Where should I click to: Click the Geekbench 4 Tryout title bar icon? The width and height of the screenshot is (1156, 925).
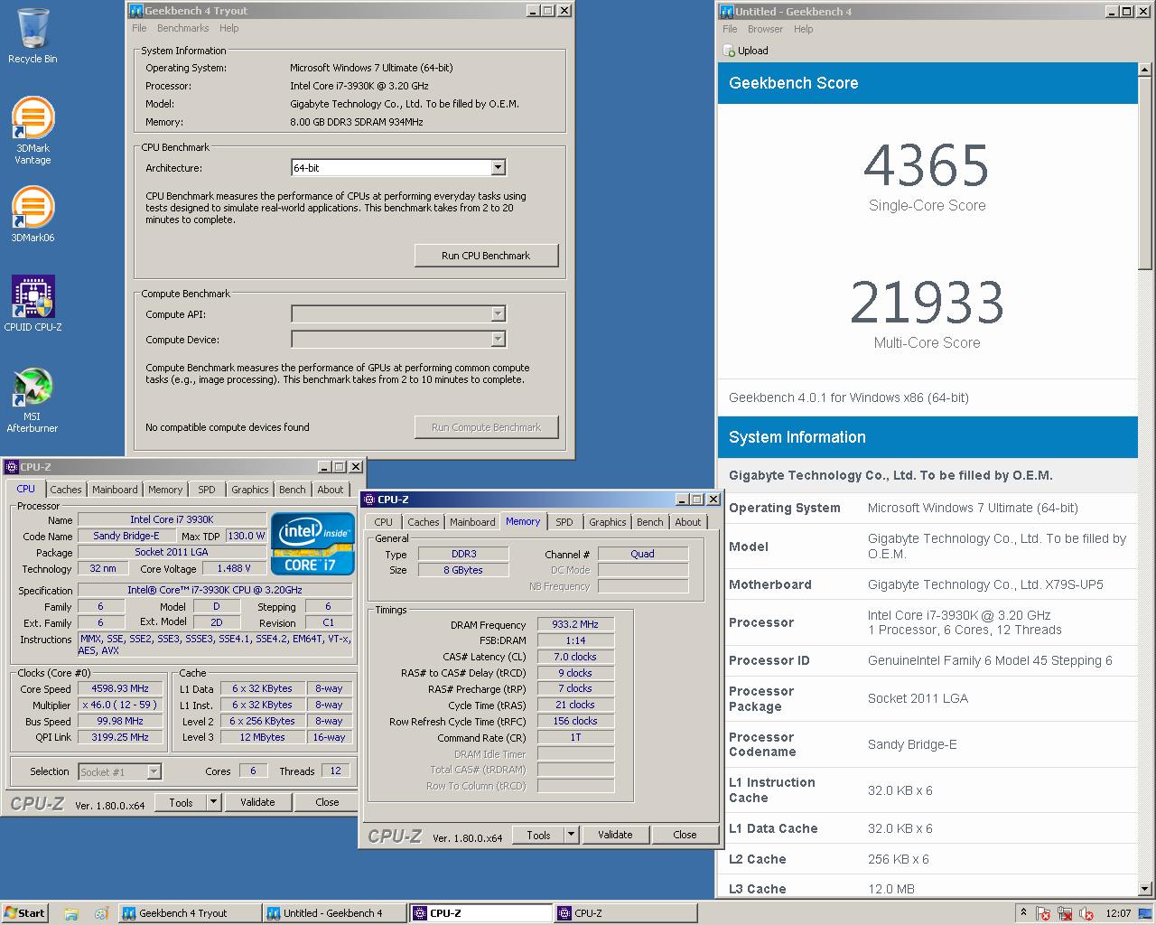[x=136, y=11]
